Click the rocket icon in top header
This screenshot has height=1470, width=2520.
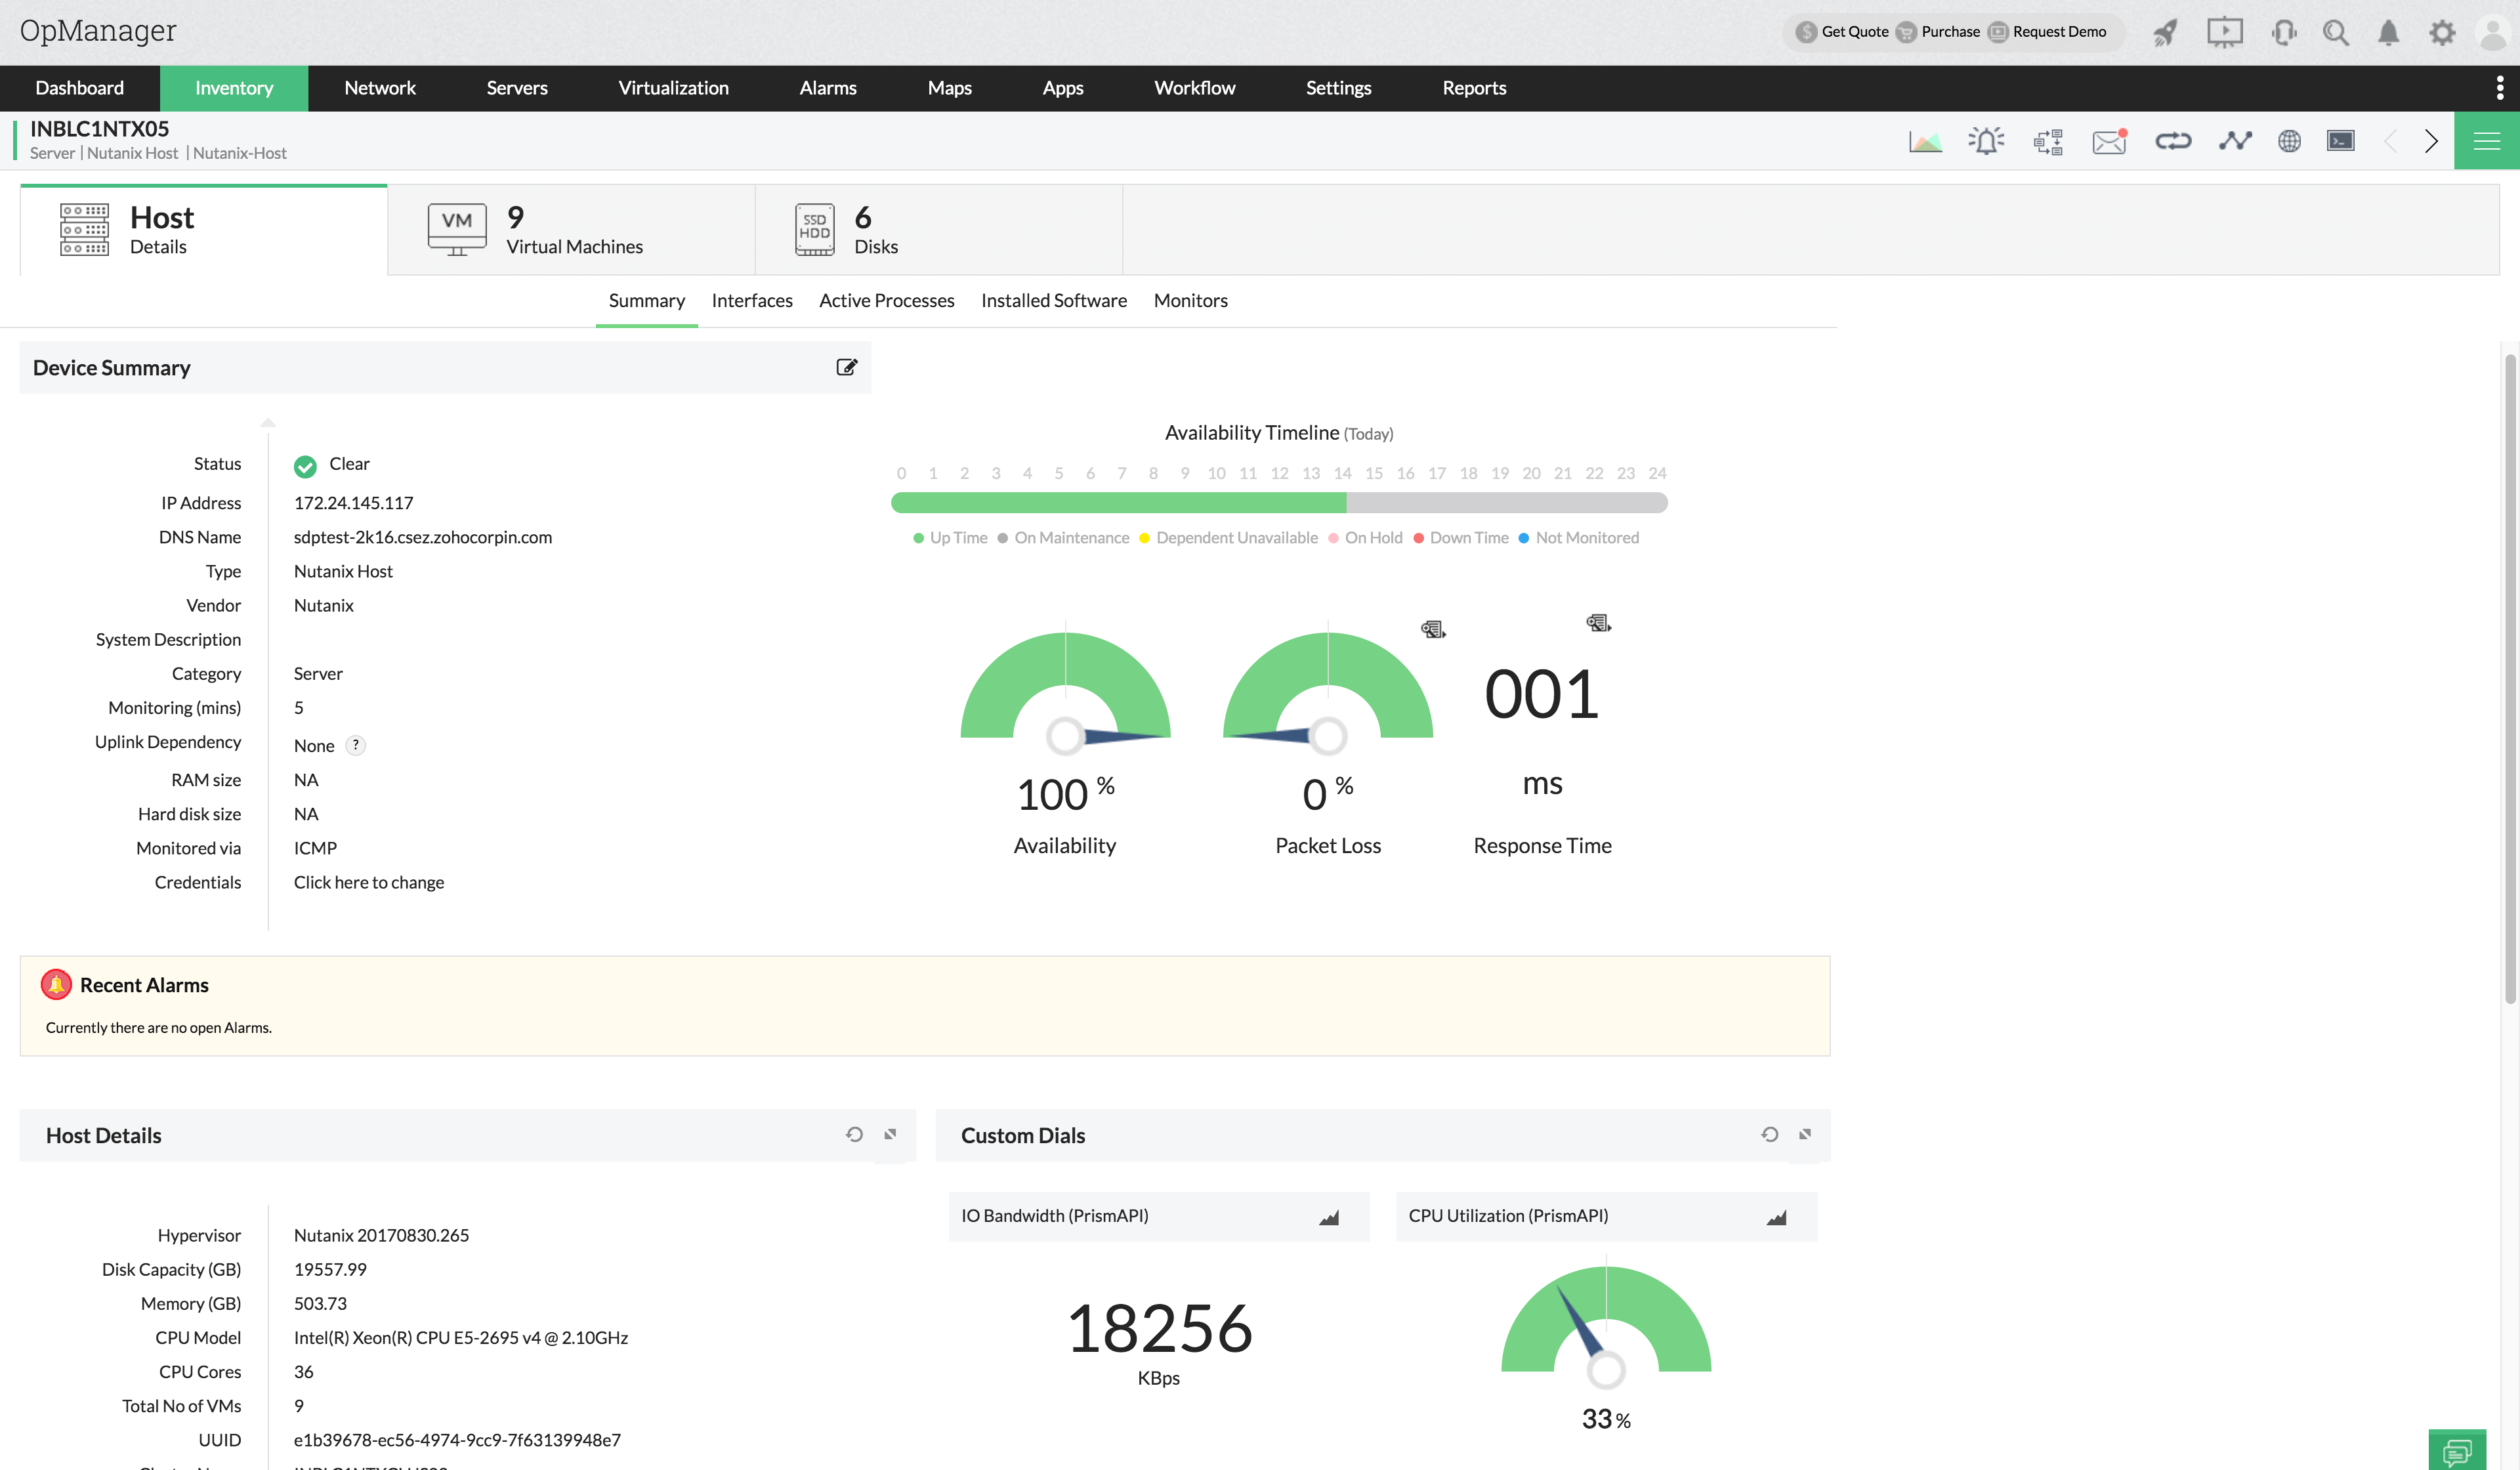(2166, 32)
